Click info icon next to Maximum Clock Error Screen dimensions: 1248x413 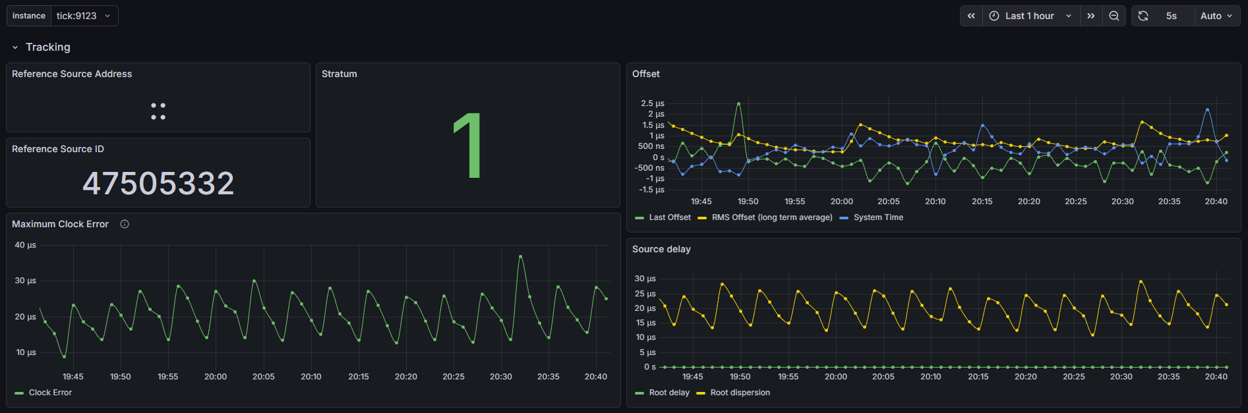pos(125,224)
